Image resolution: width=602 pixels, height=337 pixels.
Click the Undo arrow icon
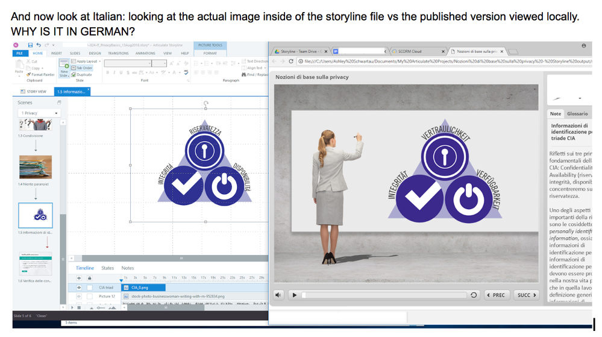tap(37, 46)
